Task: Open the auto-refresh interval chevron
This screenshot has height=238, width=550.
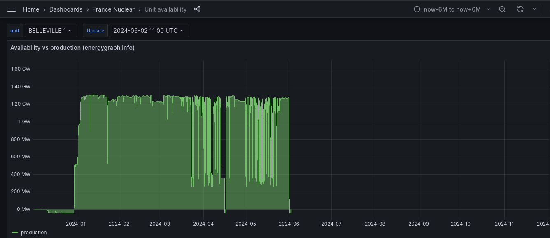Action: tap(534, 9)
